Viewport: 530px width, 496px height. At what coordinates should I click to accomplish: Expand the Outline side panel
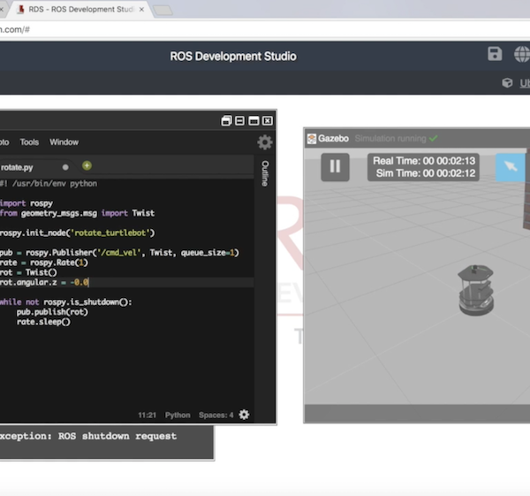[265, 173]
